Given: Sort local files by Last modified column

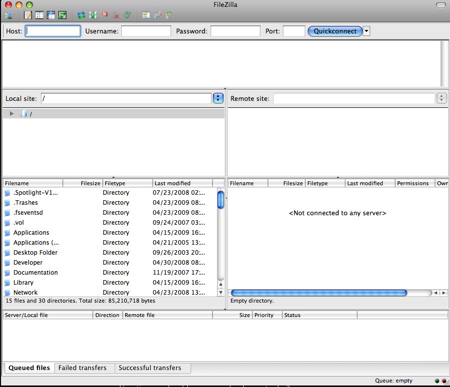Looking at the screenshot, I should 183,183.
